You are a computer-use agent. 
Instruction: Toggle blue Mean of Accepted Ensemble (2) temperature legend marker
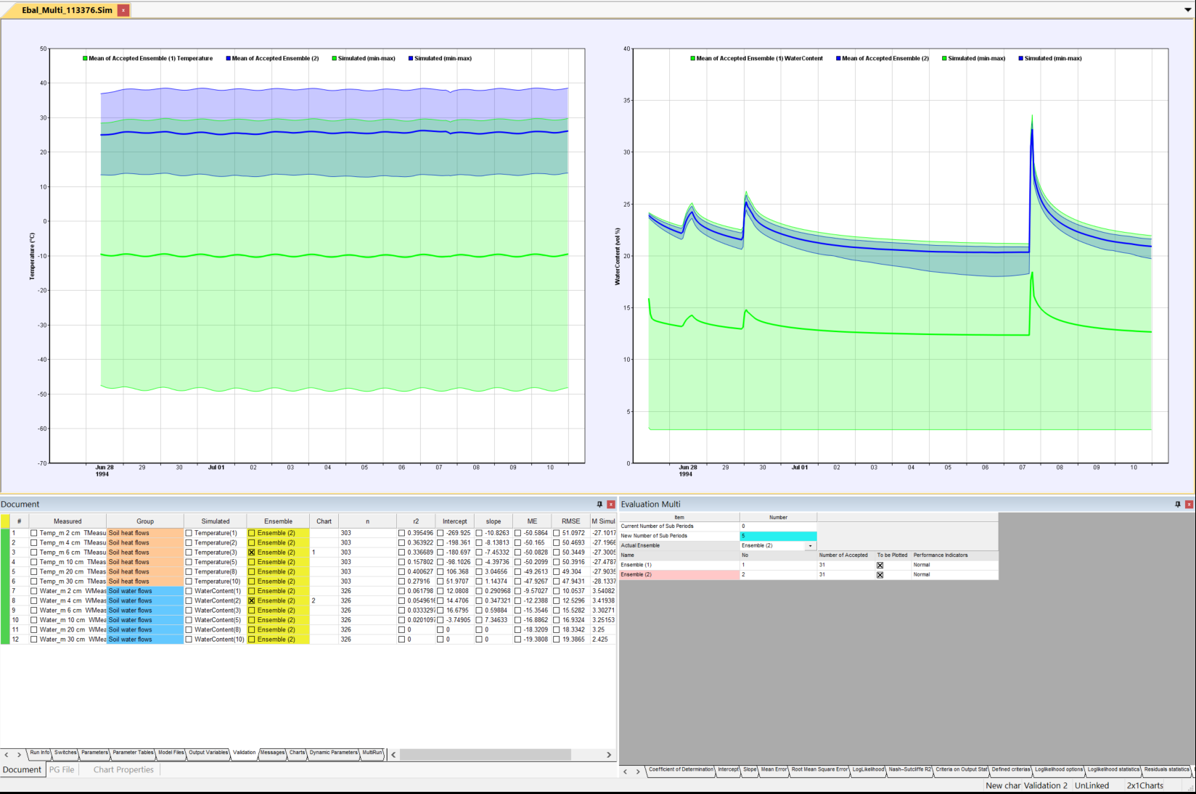229,58
